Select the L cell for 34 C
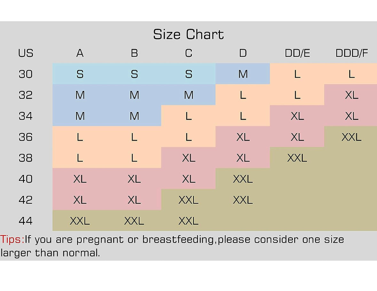 (x=188, y=116)
